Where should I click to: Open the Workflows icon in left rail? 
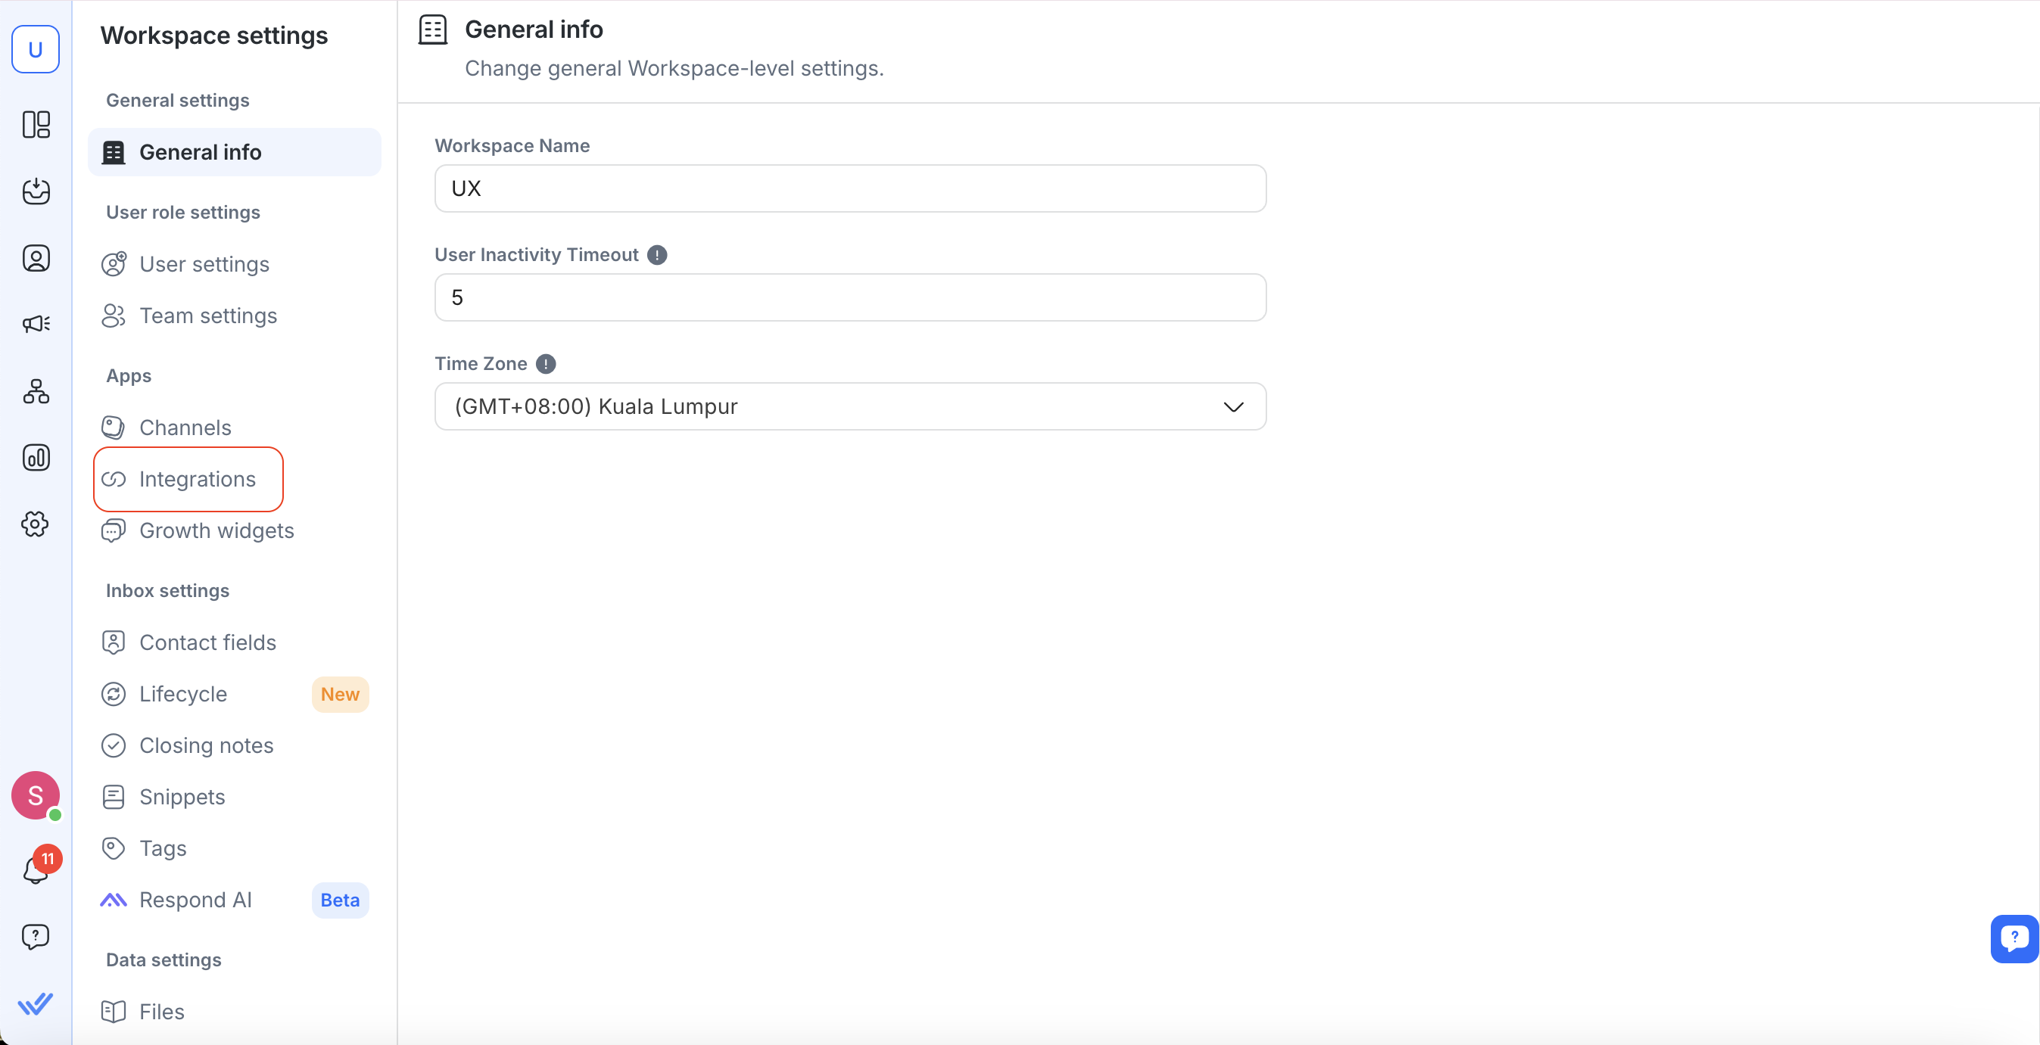click(36, 391)
